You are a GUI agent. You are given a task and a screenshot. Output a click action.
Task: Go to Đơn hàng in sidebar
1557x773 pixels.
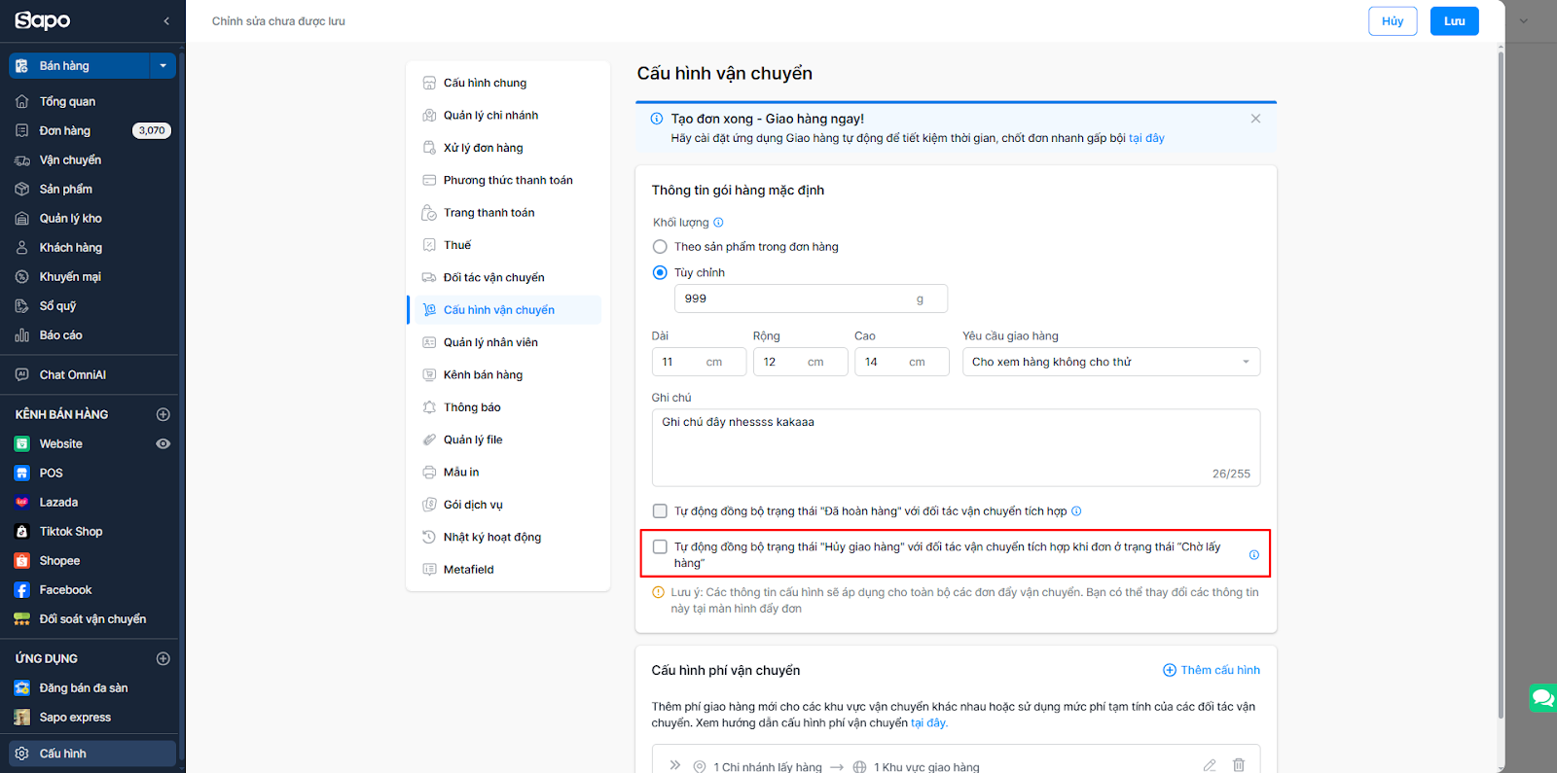coord(64,130)
